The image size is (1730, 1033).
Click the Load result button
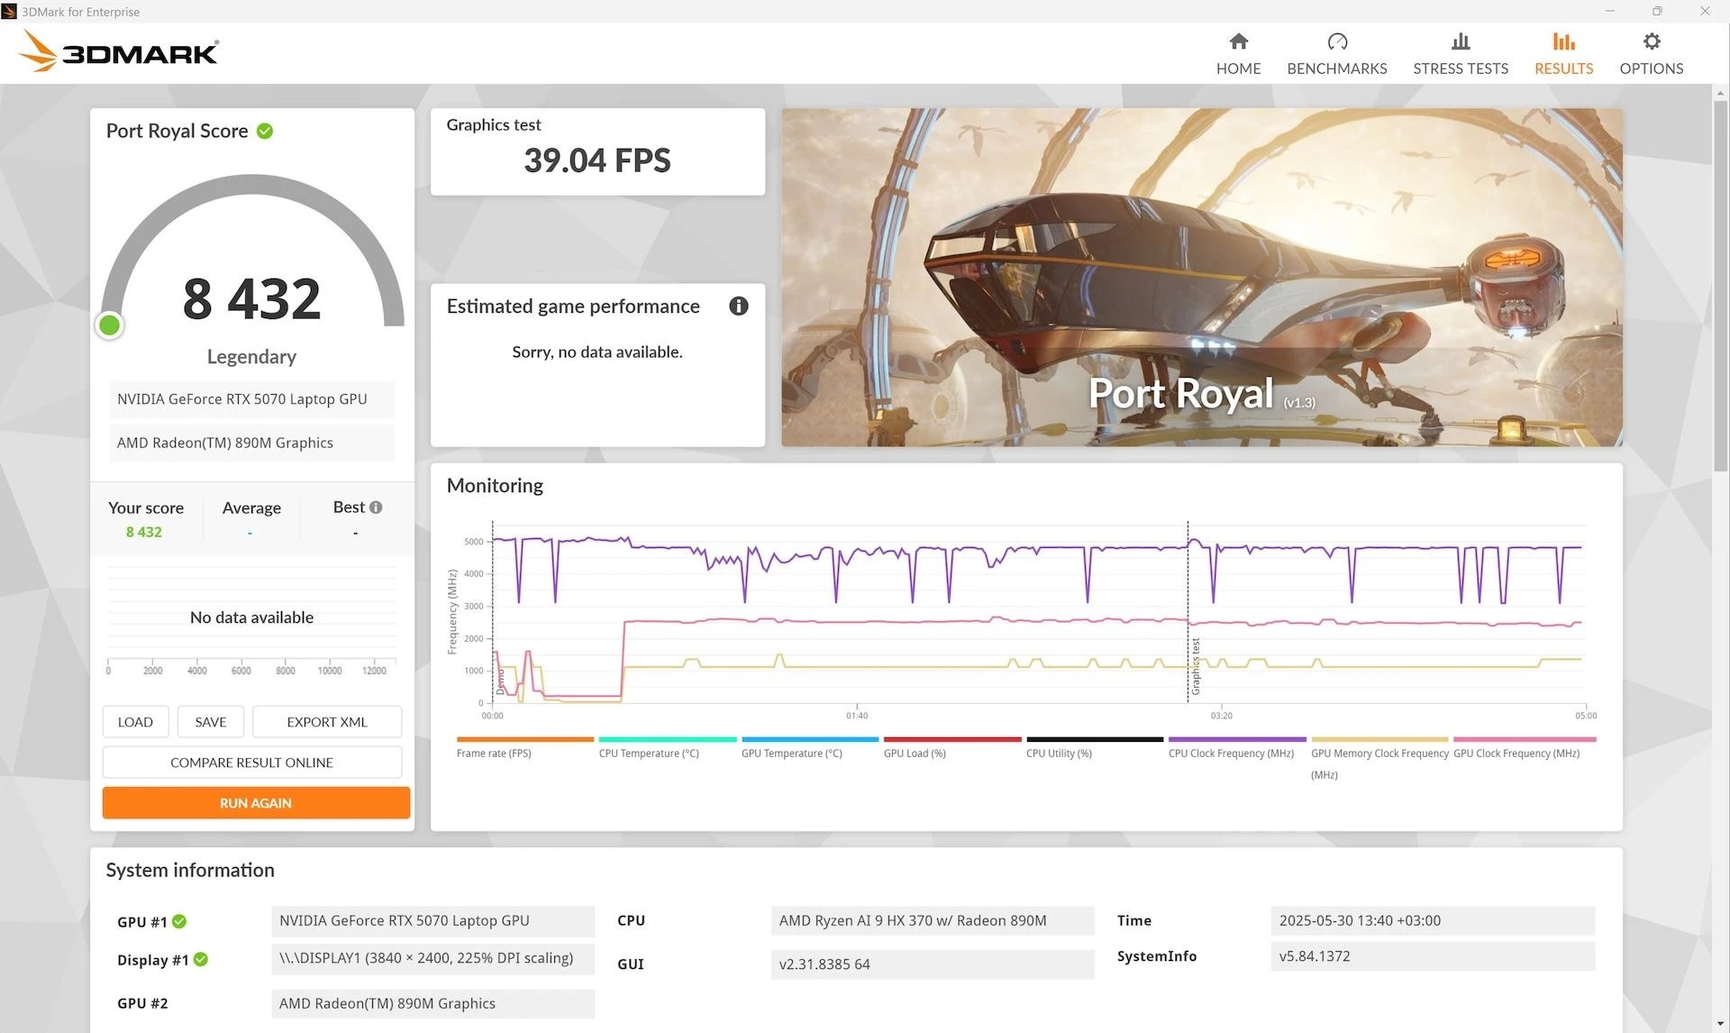tap(135, 722)
